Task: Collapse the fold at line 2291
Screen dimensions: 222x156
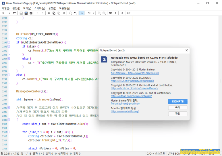Action: 9,46
